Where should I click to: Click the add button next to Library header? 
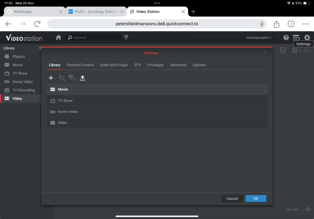40,48
